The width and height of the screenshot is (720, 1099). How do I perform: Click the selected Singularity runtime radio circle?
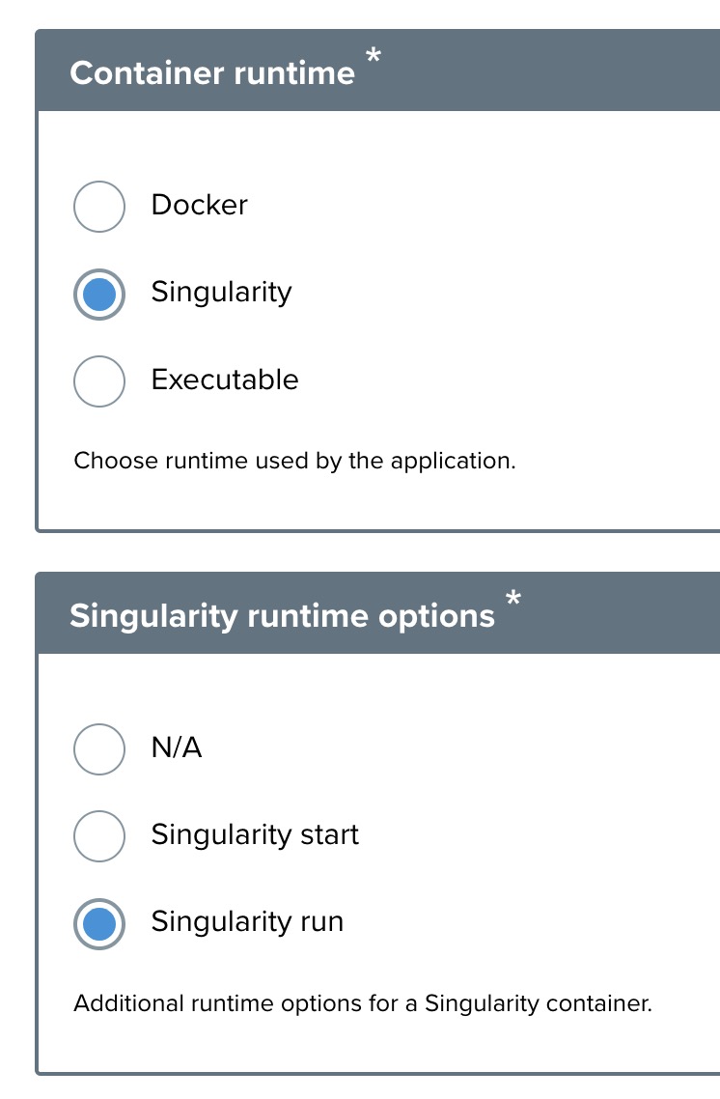(99, 294)
